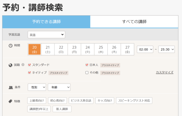Screen dimensions: 182x116
Task: Uncheck the 日本人 checkbox
Action: 87,65
